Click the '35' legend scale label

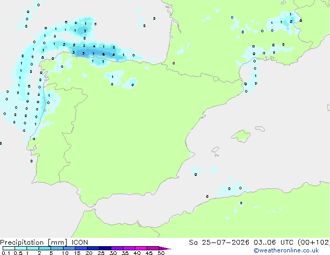coord(125,253)
